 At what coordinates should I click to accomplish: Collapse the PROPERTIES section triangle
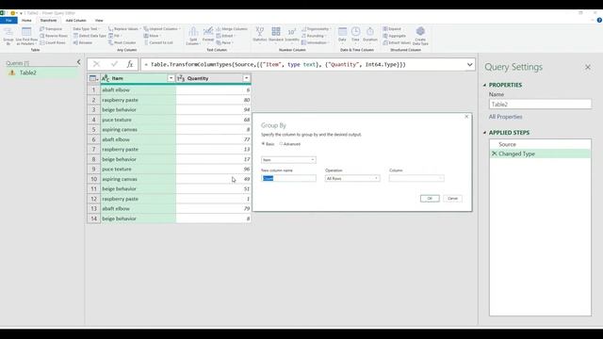pyautogui.click(x=484, y=85)
